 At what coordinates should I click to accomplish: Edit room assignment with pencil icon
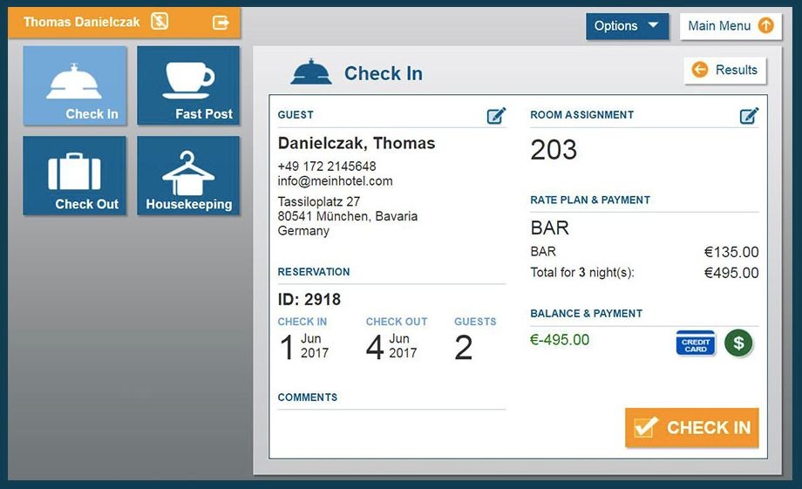pyautogui.click(x=749, y=116)
